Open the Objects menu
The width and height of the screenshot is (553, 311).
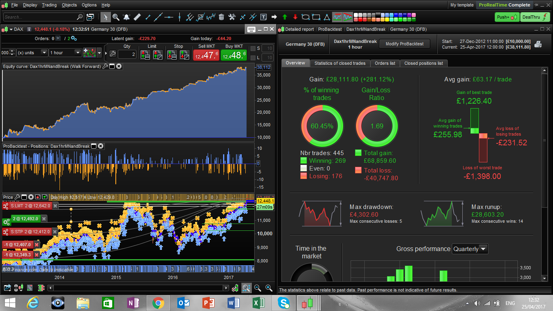[69, 5]
